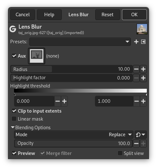This screenshot has height=168, width=157.
Task: Open the Mode dropdown showing Replace
Action: click(x=74, y=135)
